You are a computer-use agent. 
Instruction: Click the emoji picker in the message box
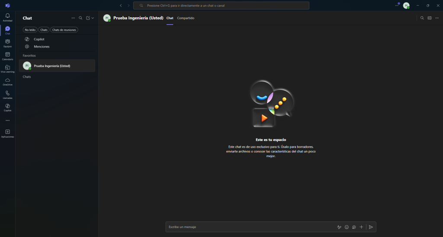347,227
